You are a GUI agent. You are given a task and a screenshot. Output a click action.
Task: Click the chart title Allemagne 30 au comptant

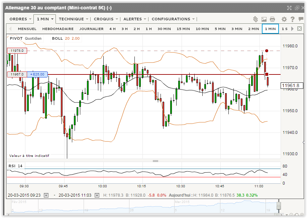(x=58, y=8)
